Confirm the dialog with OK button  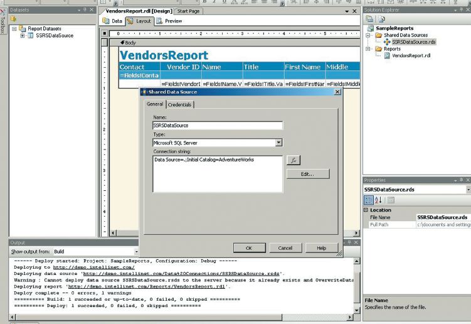249,248
